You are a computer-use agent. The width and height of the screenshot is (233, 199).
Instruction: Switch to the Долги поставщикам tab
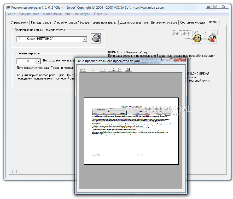pyautogui.click(x=134, y=22)
